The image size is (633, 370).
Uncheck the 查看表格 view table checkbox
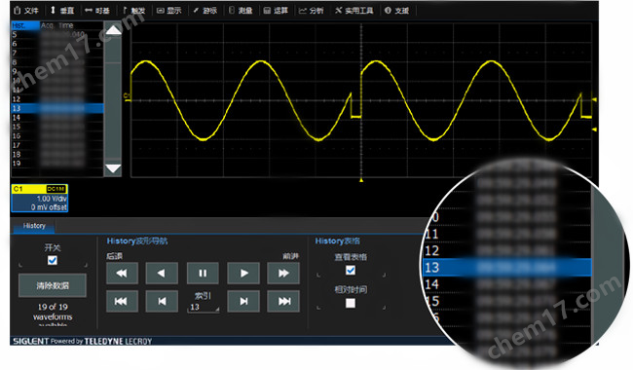[351, 270]
